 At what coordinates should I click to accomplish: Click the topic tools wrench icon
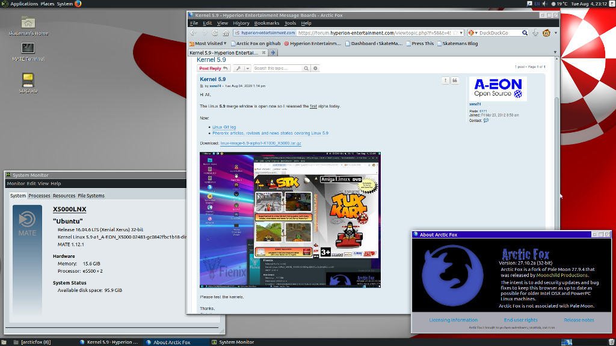tap(238, 68)
